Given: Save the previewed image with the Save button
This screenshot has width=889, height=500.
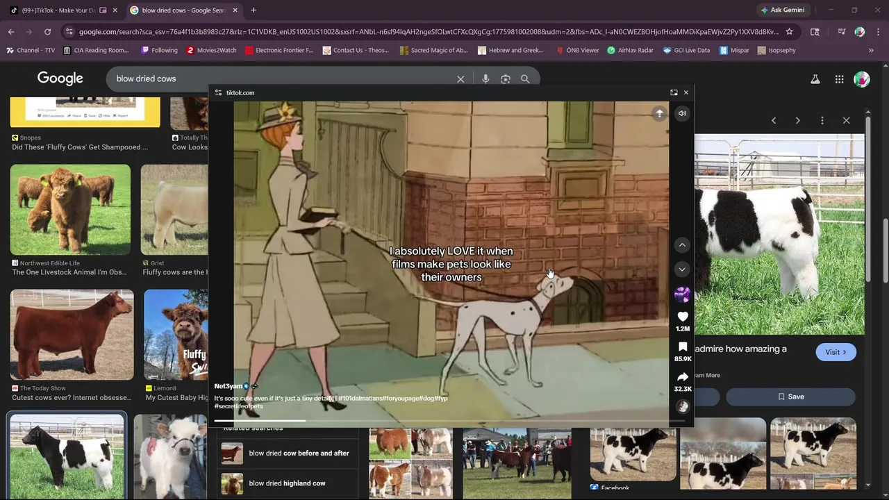Looking at the screenshot, I should [790, 397].
